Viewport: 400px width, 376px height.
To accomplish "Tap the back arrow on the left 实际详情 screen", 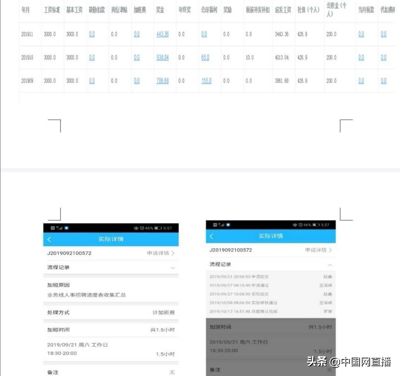I will pyautogui.click(x=50, y=239).
